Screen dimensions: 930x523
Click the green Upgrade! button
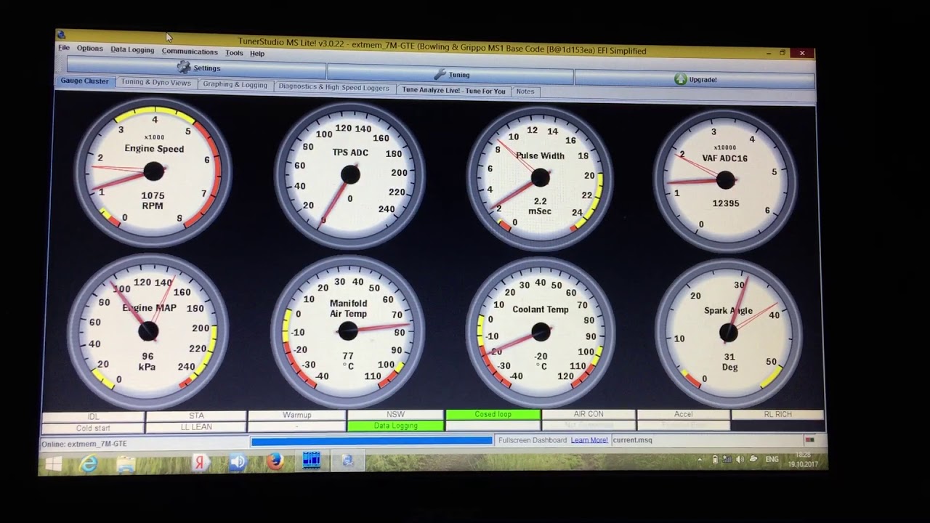click(694, 79)
